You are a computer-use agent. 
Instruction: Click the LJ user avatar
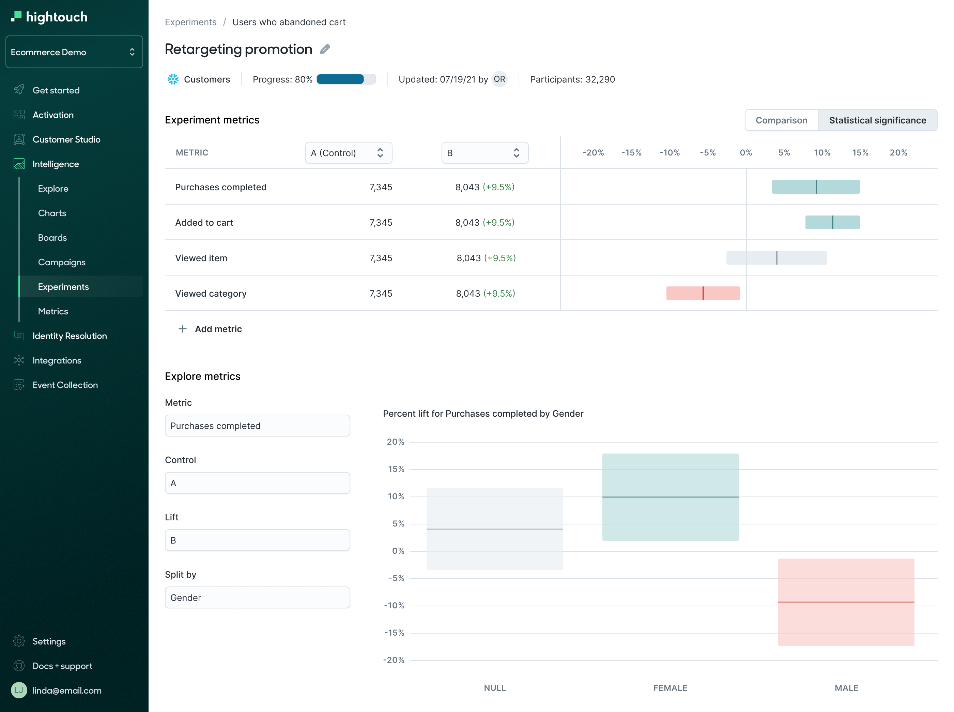point(19,691)
